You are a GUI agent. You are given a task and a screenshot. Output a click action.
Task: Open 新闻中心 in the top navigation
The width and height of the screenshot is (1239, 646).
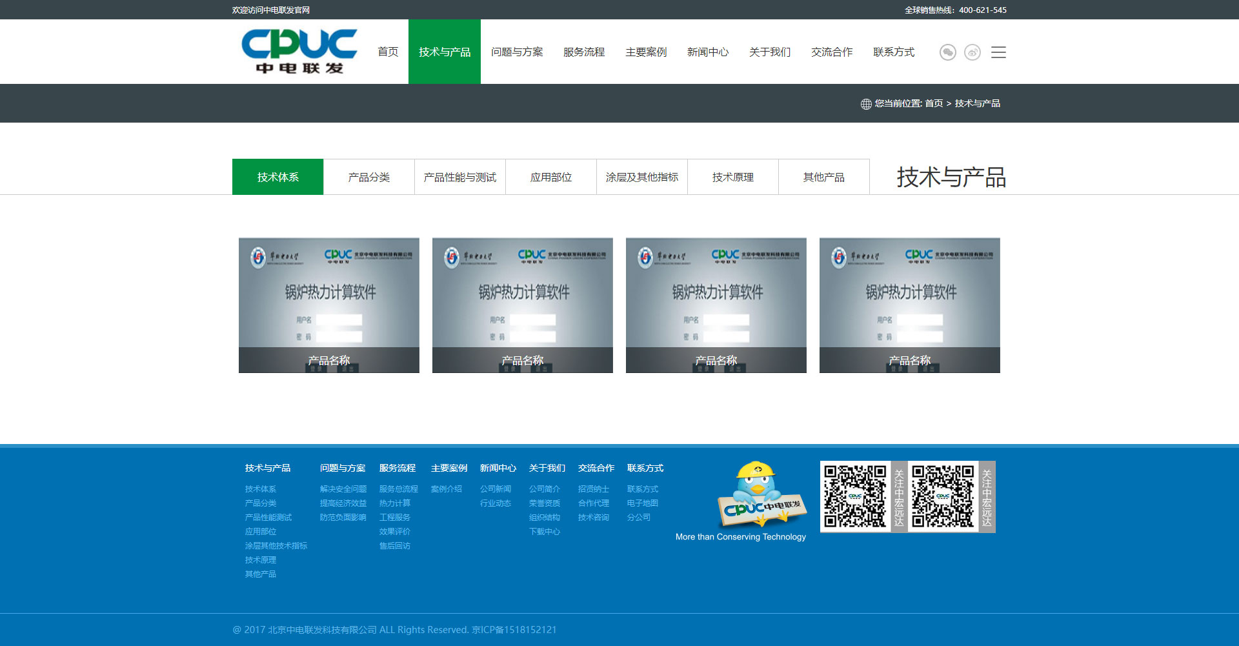pyautogui.click(x=707, y=52)
